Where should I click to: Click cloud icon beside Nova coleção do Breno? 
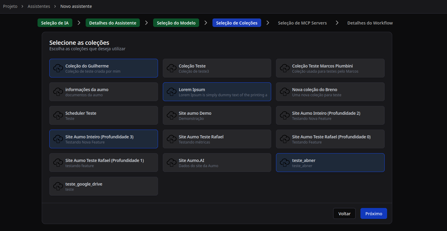[285, 92]
